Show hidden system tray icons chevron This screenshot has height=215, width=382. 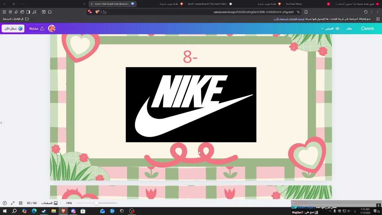[x=330, y=211]
